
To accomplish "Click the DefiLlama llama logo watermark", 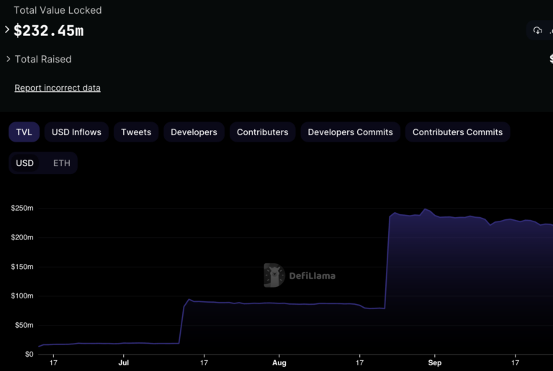I will (274, 275).
